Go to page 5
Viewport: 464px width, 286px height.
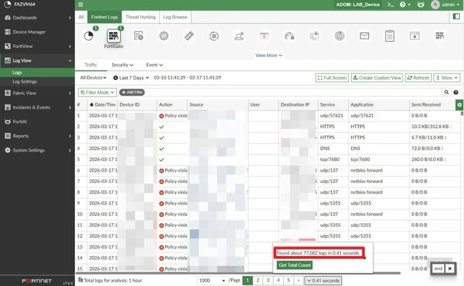288,280
